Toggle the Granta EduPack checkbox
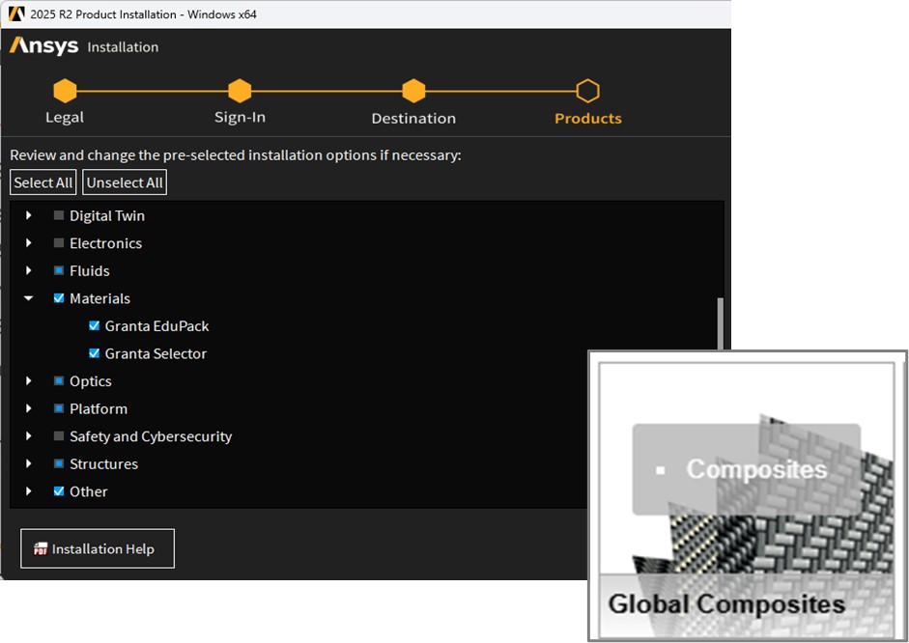909x643 pixels. (95, 326)
